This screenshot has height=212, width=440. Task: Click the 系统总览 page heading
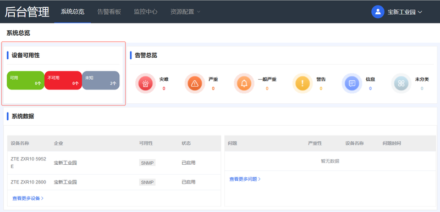(x=18, y=33)
